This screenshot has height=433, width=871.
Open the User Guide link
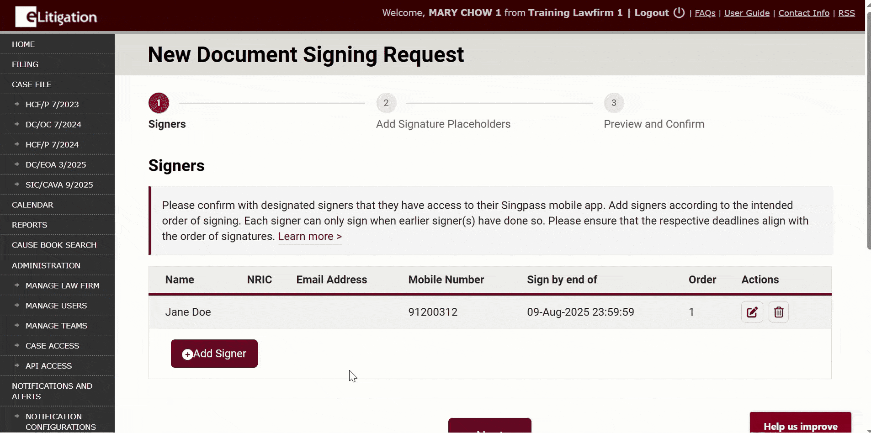747,13
